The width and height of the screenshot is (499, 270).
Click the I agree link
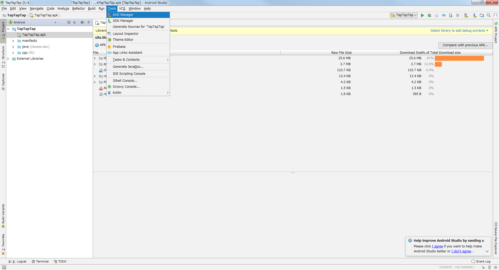tap(437, 246)
